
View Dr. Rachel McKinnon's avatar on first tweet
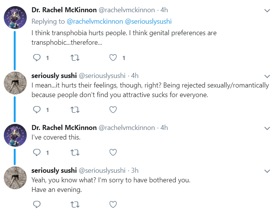click(x=15, y=18)
